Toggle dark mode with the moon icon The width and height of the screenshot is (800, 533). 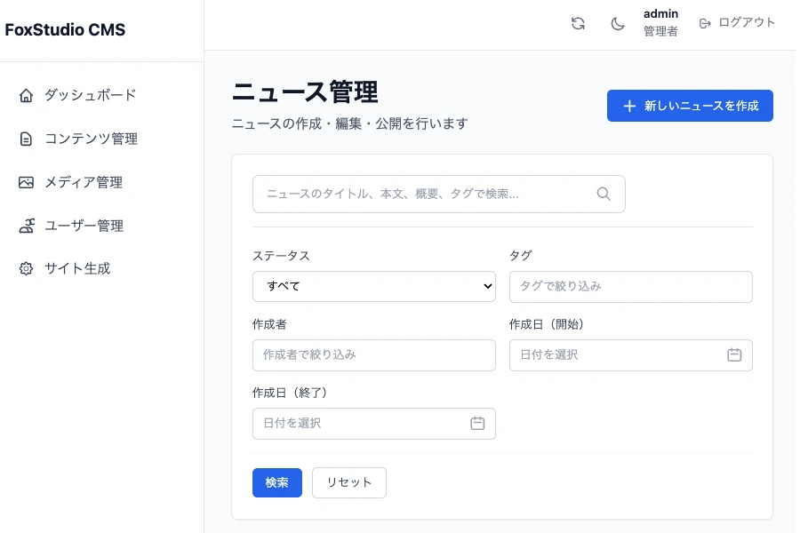618,23
